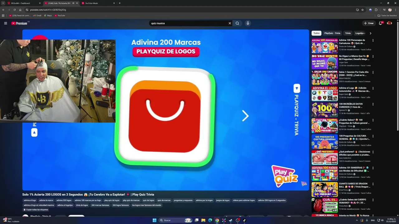Screen dimensions: 399x224
Task: Mute the playing YouTube tab audio
Action: (x=73, y=3)
